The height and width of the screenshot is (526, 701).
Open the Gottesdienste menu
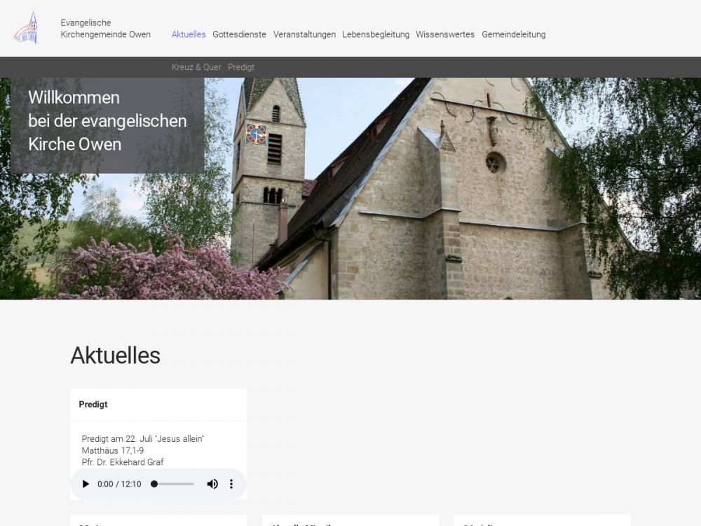[239, 34]
